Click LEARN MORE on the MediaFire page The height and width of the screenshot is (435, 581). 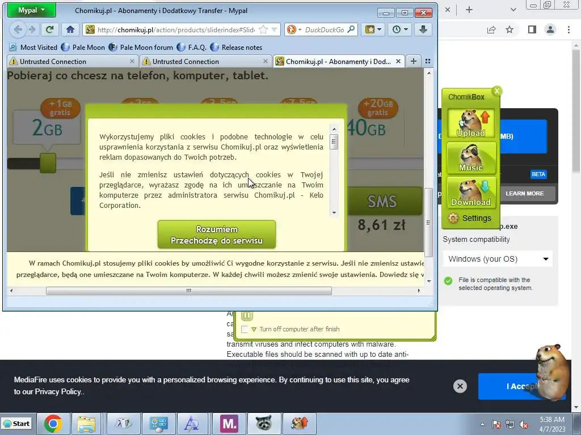click(525, 194)
